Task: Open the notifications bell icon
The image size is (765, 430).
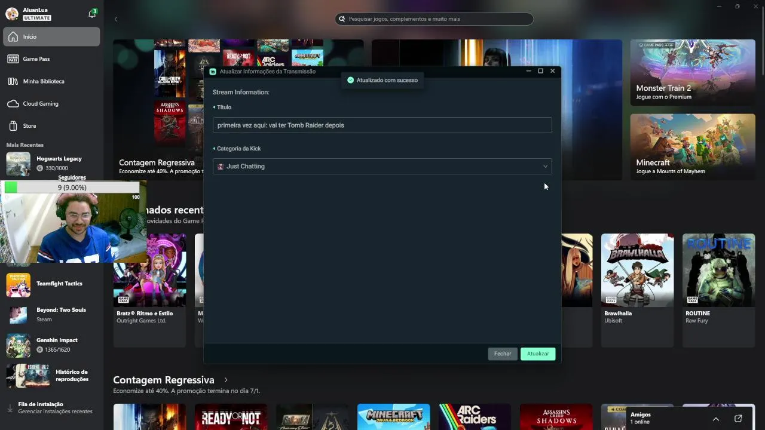Action: tap(92, 14)
